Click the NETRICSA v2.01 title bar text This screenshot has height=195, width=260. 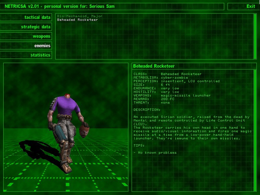tap(59, 6)
